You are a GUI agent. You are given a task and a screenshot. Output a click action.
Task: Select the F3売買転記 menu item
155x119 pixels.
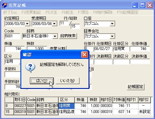[31, 12]
